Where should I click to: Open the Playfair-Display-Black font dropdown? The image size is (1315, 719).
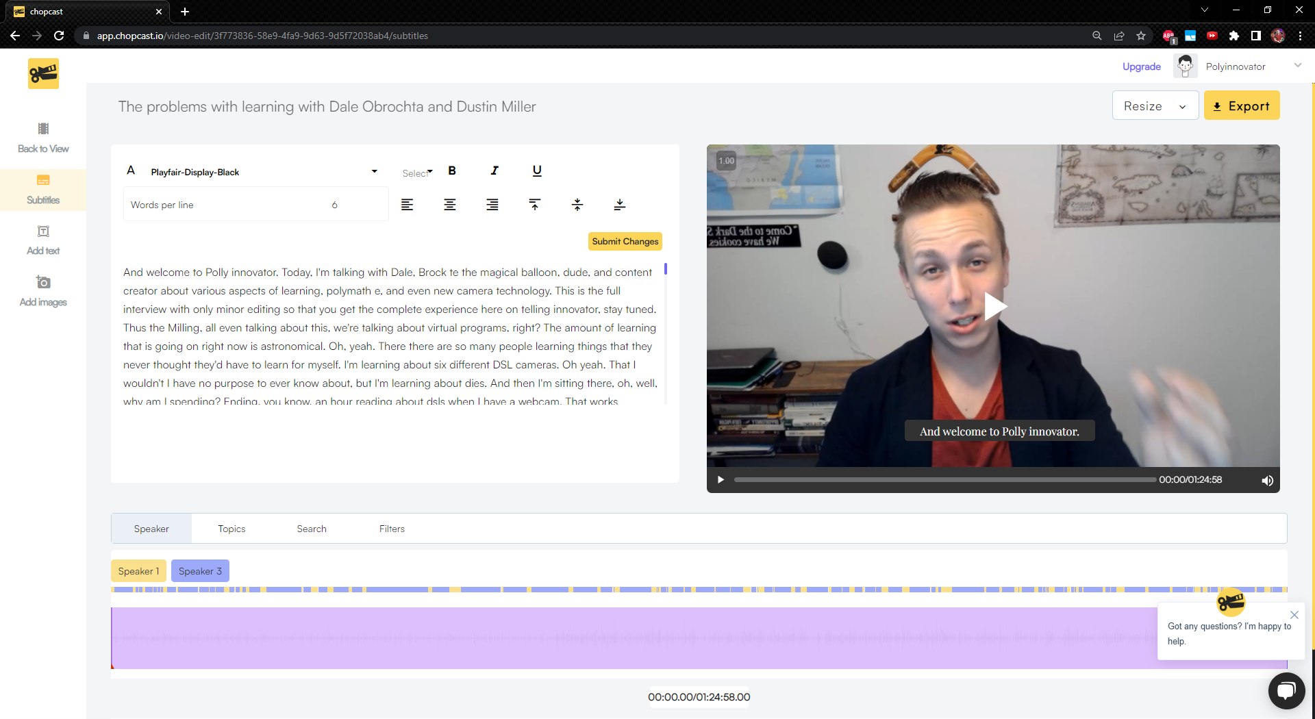[x=264, y=172]
